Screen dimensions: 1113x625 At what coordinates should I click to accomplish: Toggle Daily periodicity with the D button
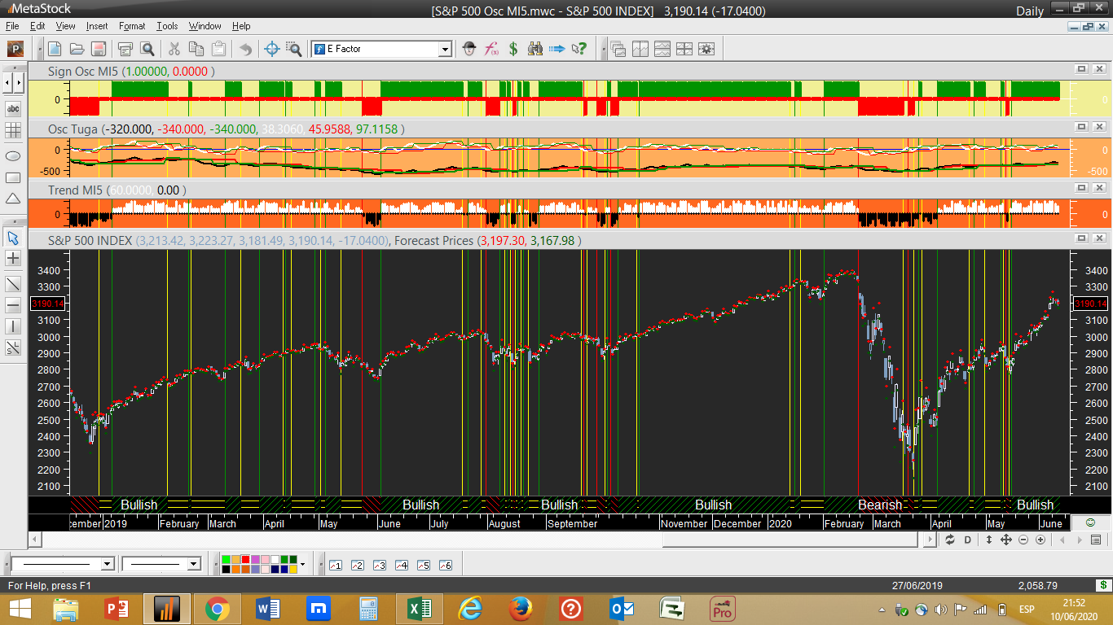968,540
